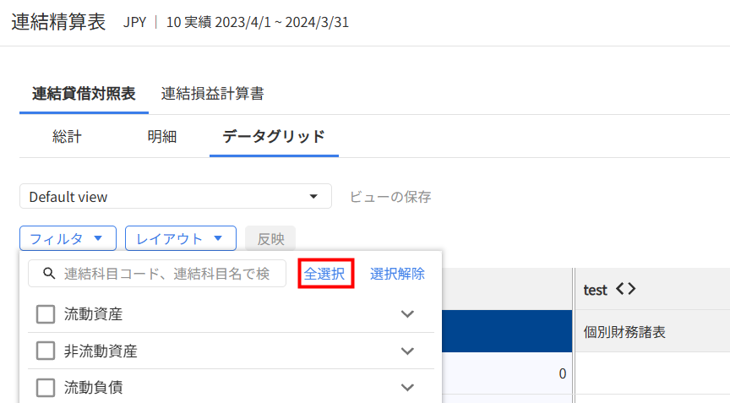The image size is (730, 403).
Task: Open the フィルタ dropdown button
Action: 67,238
